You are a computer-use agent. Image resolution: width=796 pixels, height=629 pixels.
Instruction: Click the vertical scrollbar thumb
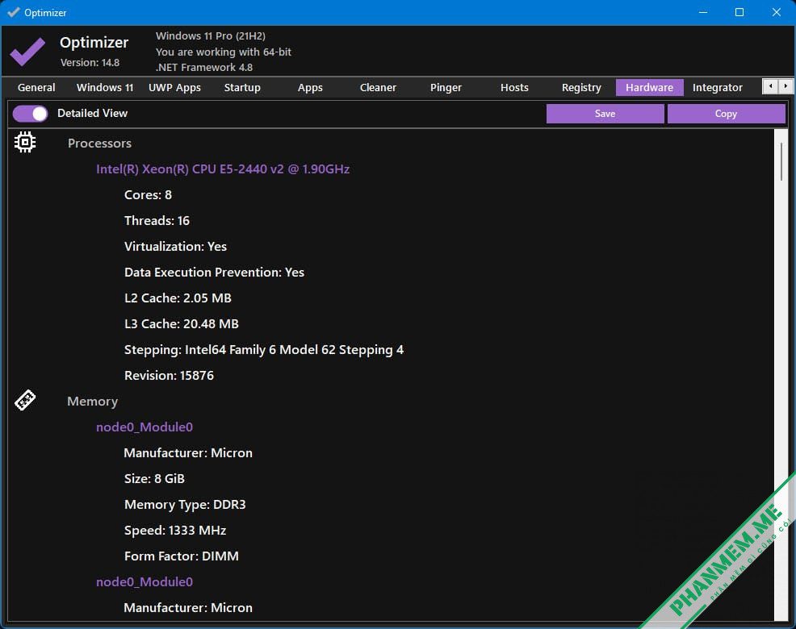781,161
